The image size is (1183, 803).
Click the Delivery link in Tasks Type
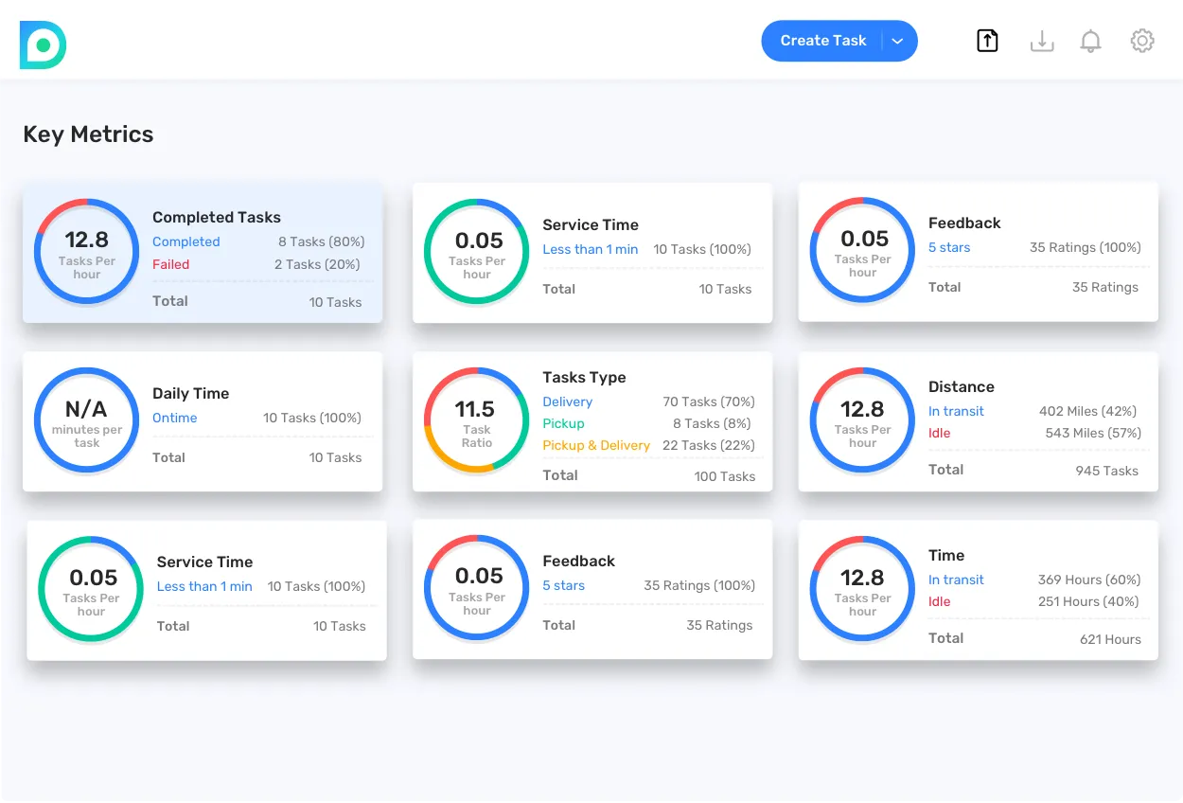(x=567, y=402)
